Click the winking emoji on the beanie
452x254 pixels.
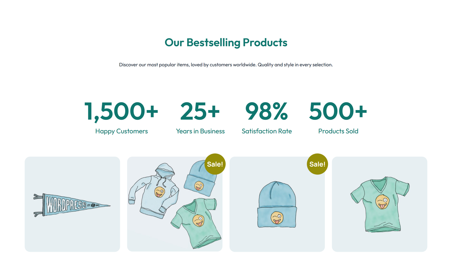tap(277, 217)
